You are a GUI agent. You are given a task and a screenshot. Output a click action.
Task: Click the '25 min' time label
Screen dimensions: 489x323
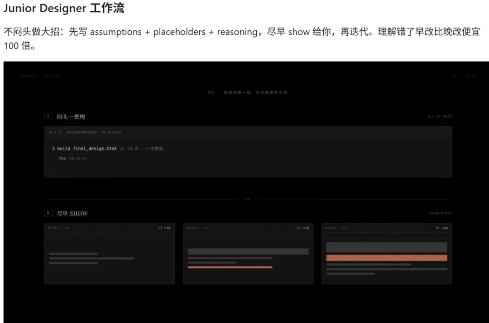[x=303, y=228]
